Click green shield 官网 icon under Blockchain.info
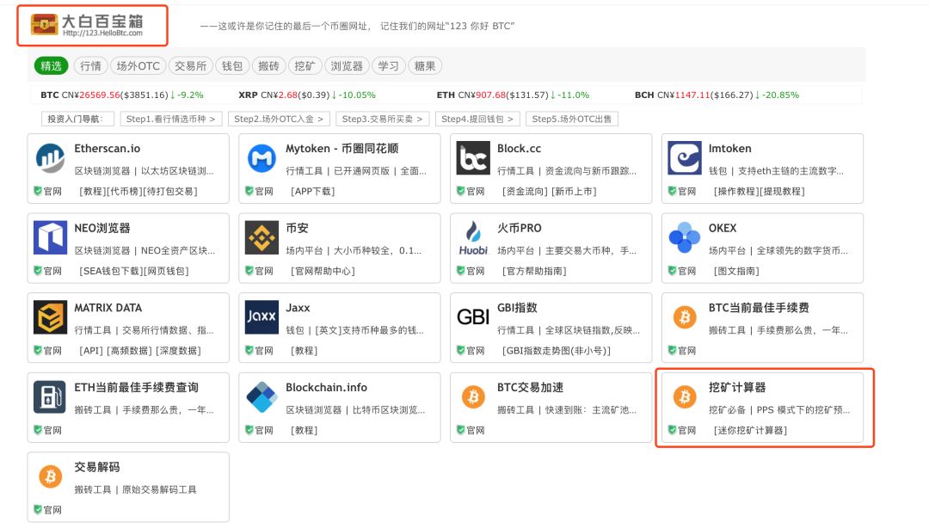This screenshot has width=929, height=528. [x=249, y=430]
